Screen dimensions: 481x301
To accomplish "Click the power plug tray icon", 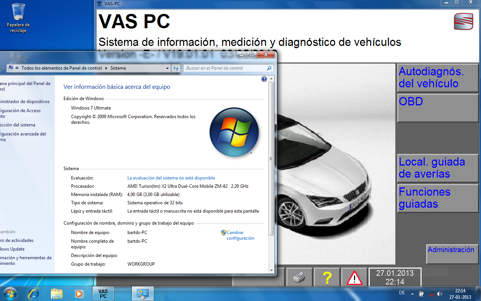I will tap(421, 293).
